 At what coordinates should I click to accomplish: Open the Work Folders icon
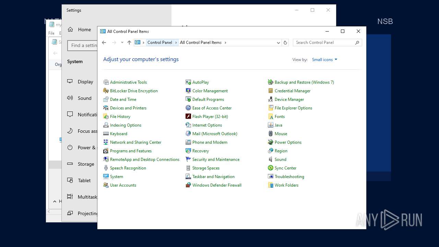point(271,185)
